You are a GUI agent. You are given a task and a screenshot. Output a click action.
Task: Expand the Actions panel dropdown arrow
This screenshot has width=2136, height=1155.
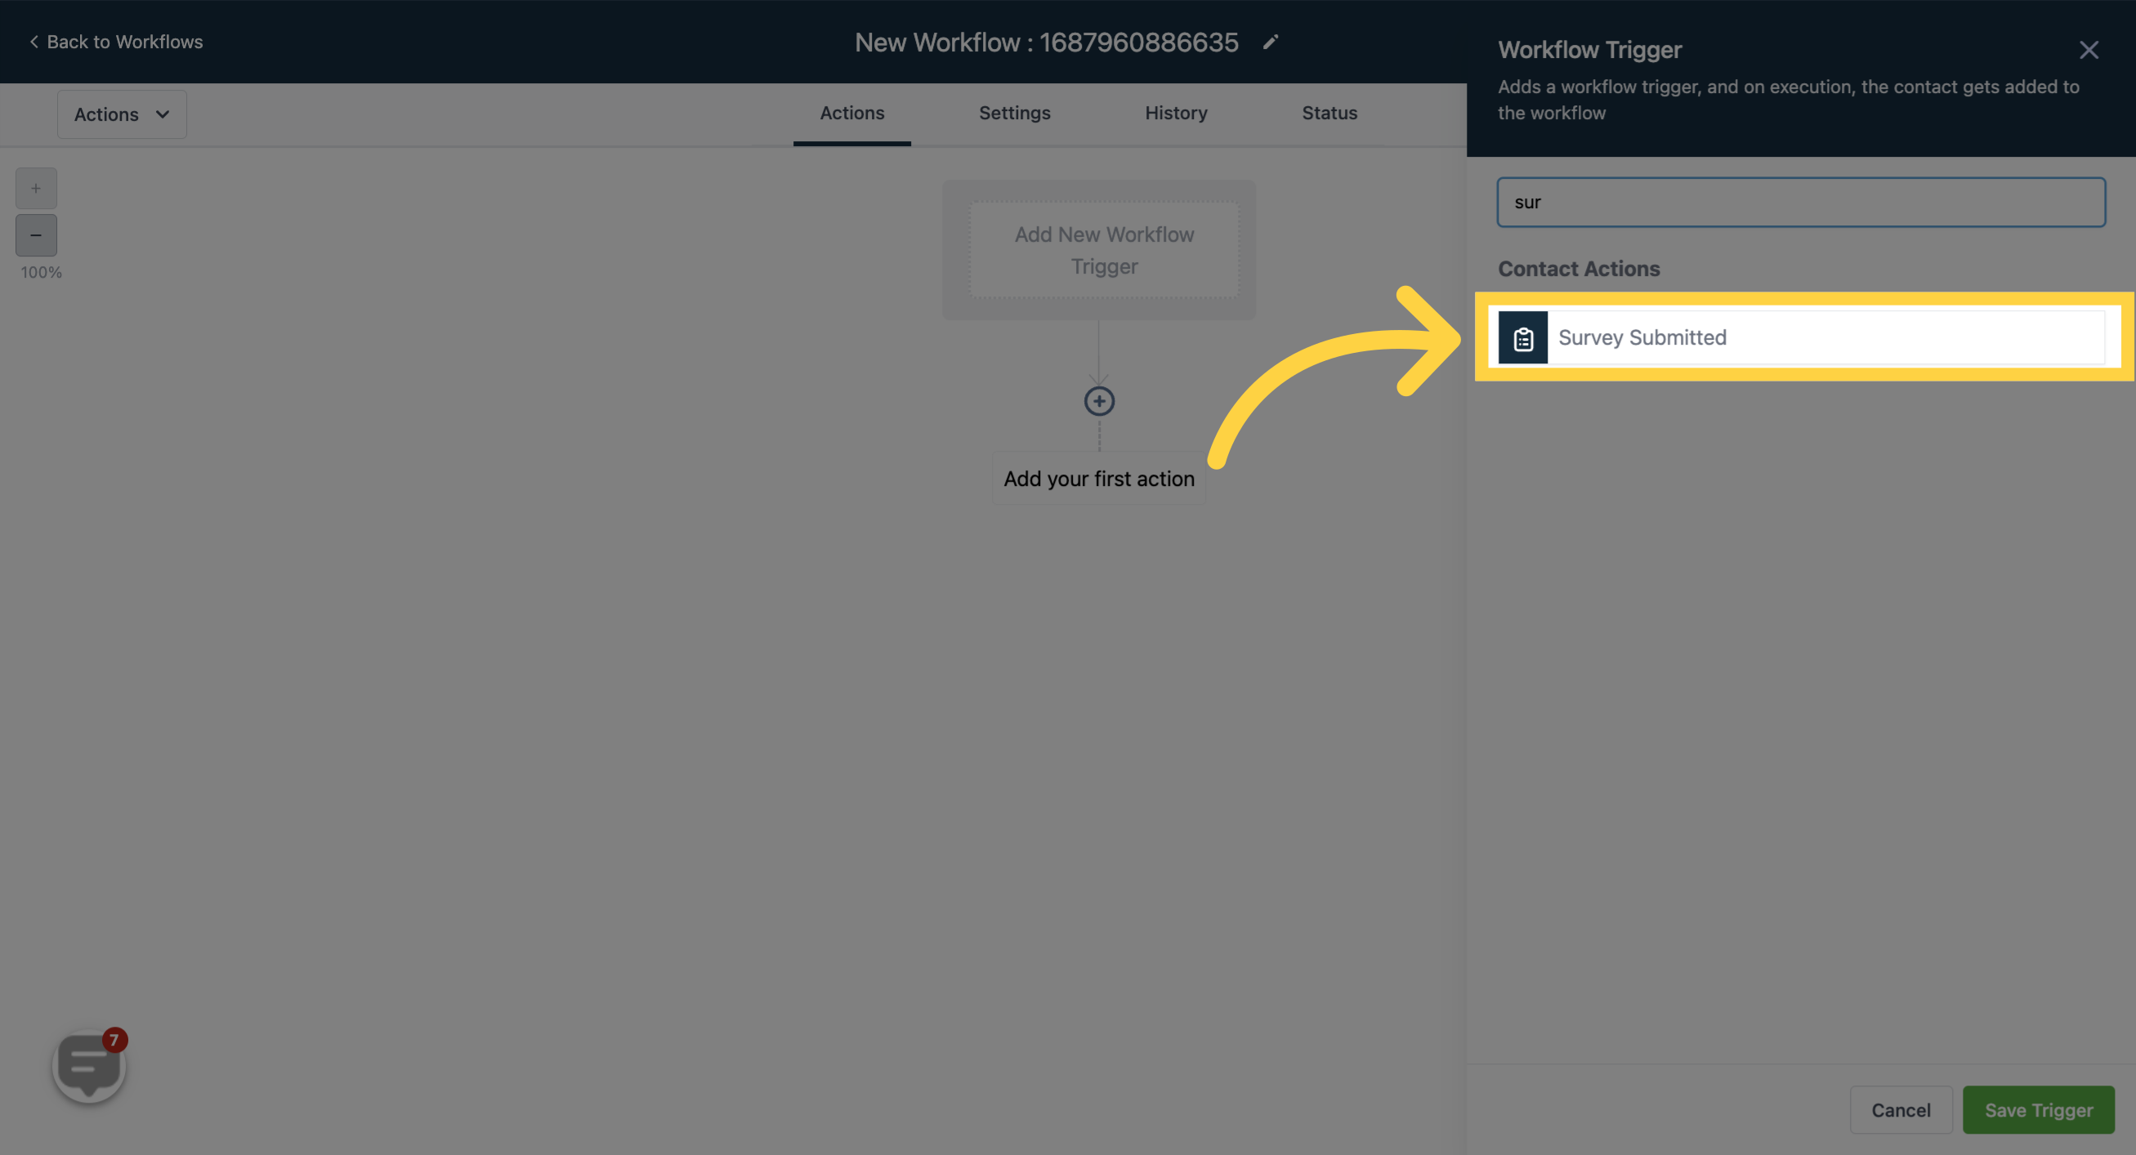pyautogui.click(x=159, y=114)
